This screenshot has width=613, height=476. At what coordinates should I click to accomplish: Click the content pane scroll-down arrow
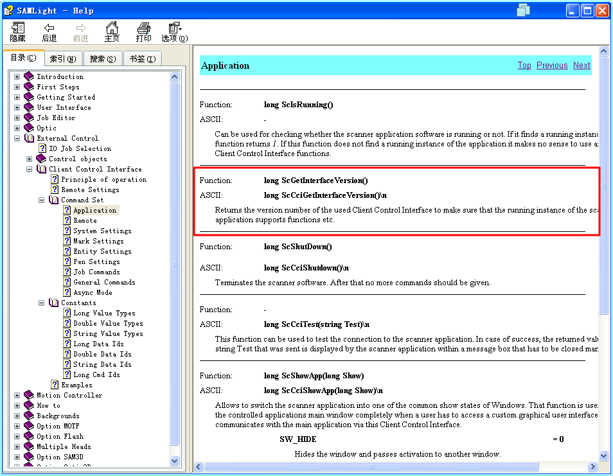click(603, 455)
